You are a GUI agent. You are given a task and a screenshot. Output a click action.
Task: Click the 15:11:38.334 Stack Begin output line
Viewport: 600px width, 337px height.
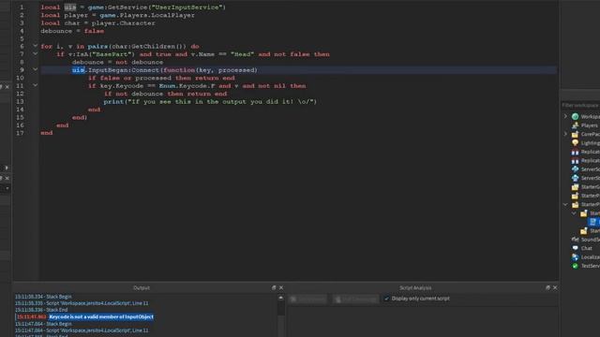[43, 297]
